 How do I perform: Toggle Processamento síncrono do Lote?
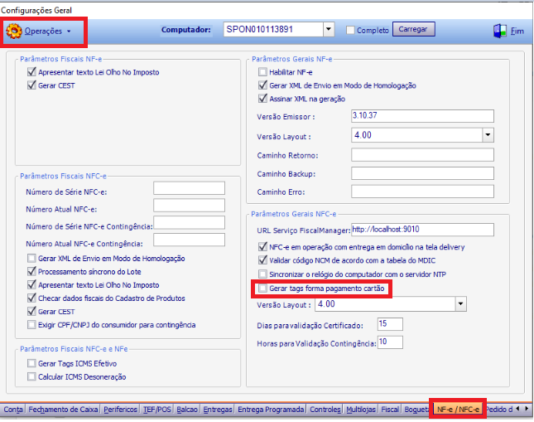coord(31,272)
